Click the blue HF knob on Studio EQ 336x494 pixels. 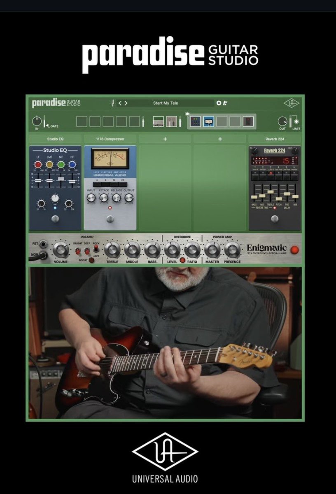pos(72,165)
